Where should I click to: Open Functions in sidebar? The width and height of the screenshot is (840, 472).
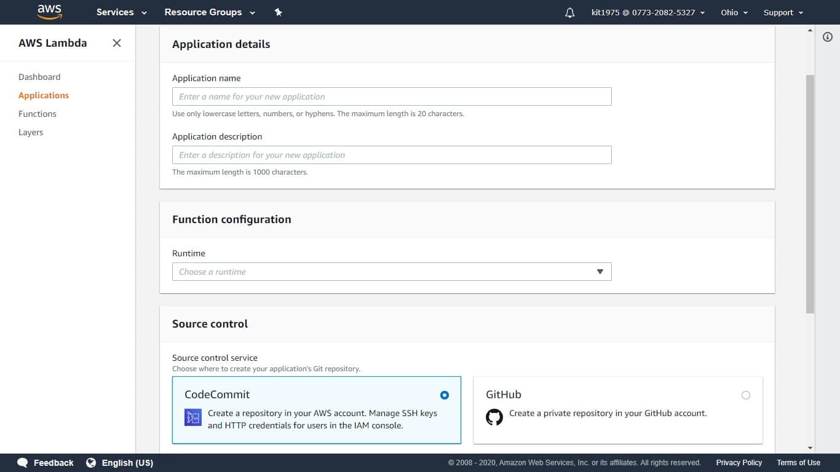pos(38,114)
